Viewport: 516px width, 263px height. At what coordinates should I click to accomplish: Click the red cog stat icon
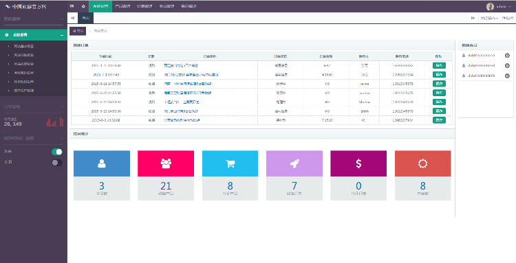(422, 163)
